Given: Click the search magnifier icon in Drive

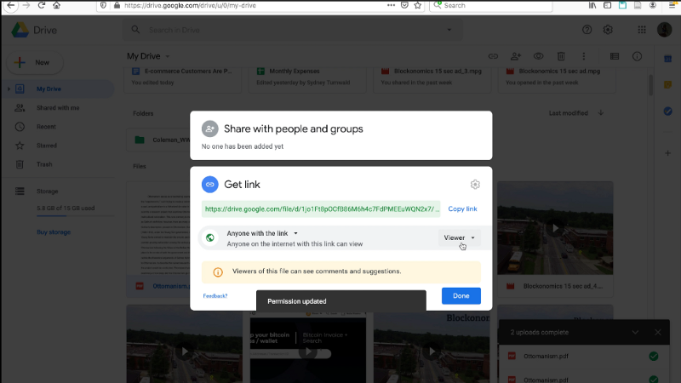Looking at the screenshot, I should [135, 30].
